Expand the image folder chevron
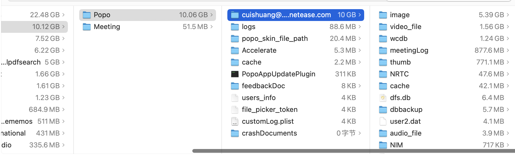 point(508,15)
